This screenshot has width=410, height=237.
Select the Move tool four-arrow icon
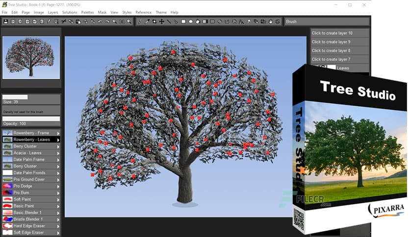(162, 22)
